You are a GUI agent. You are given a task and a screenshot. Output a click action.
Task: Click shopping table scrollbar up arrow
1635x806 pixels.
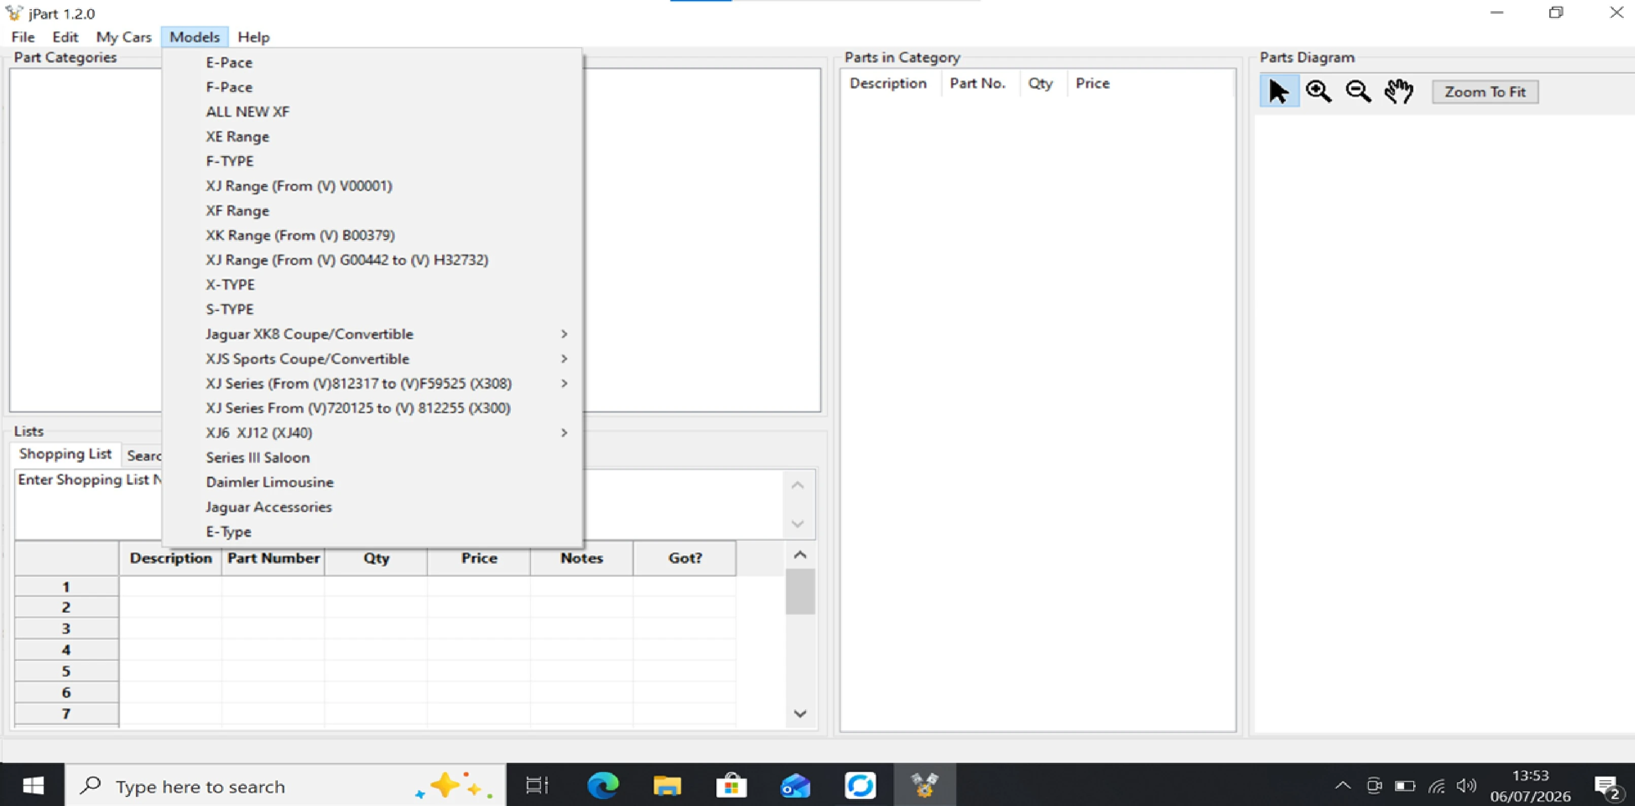799,555
